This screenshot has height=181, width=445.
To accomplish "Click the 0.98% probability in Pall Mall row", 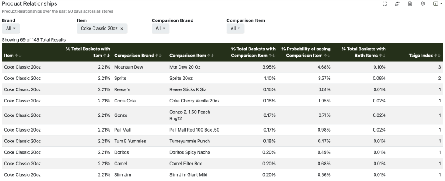I will [324, 130].
